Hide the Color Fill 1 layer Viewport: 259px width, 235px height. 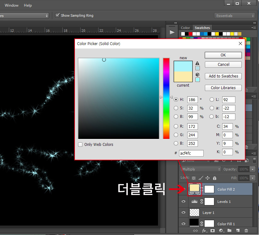[x=183, y=224]
